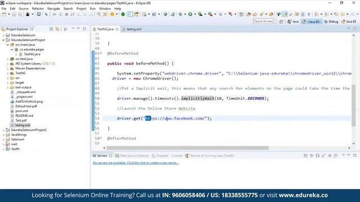Click the green Run button icon
The height and width of the screenshot is (202, 360).
(x=190, y=14)
